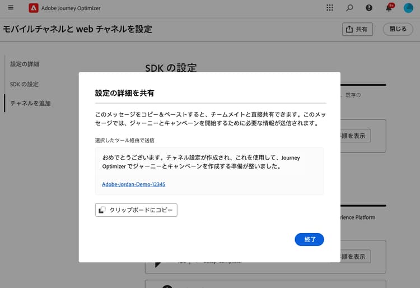This screenshot has width=420, height=288.
Task: Click the 閉じる button
Action: 398,29
